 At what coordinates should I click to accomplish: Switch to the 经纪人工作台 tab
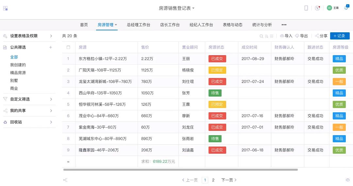tap(201, 25)
